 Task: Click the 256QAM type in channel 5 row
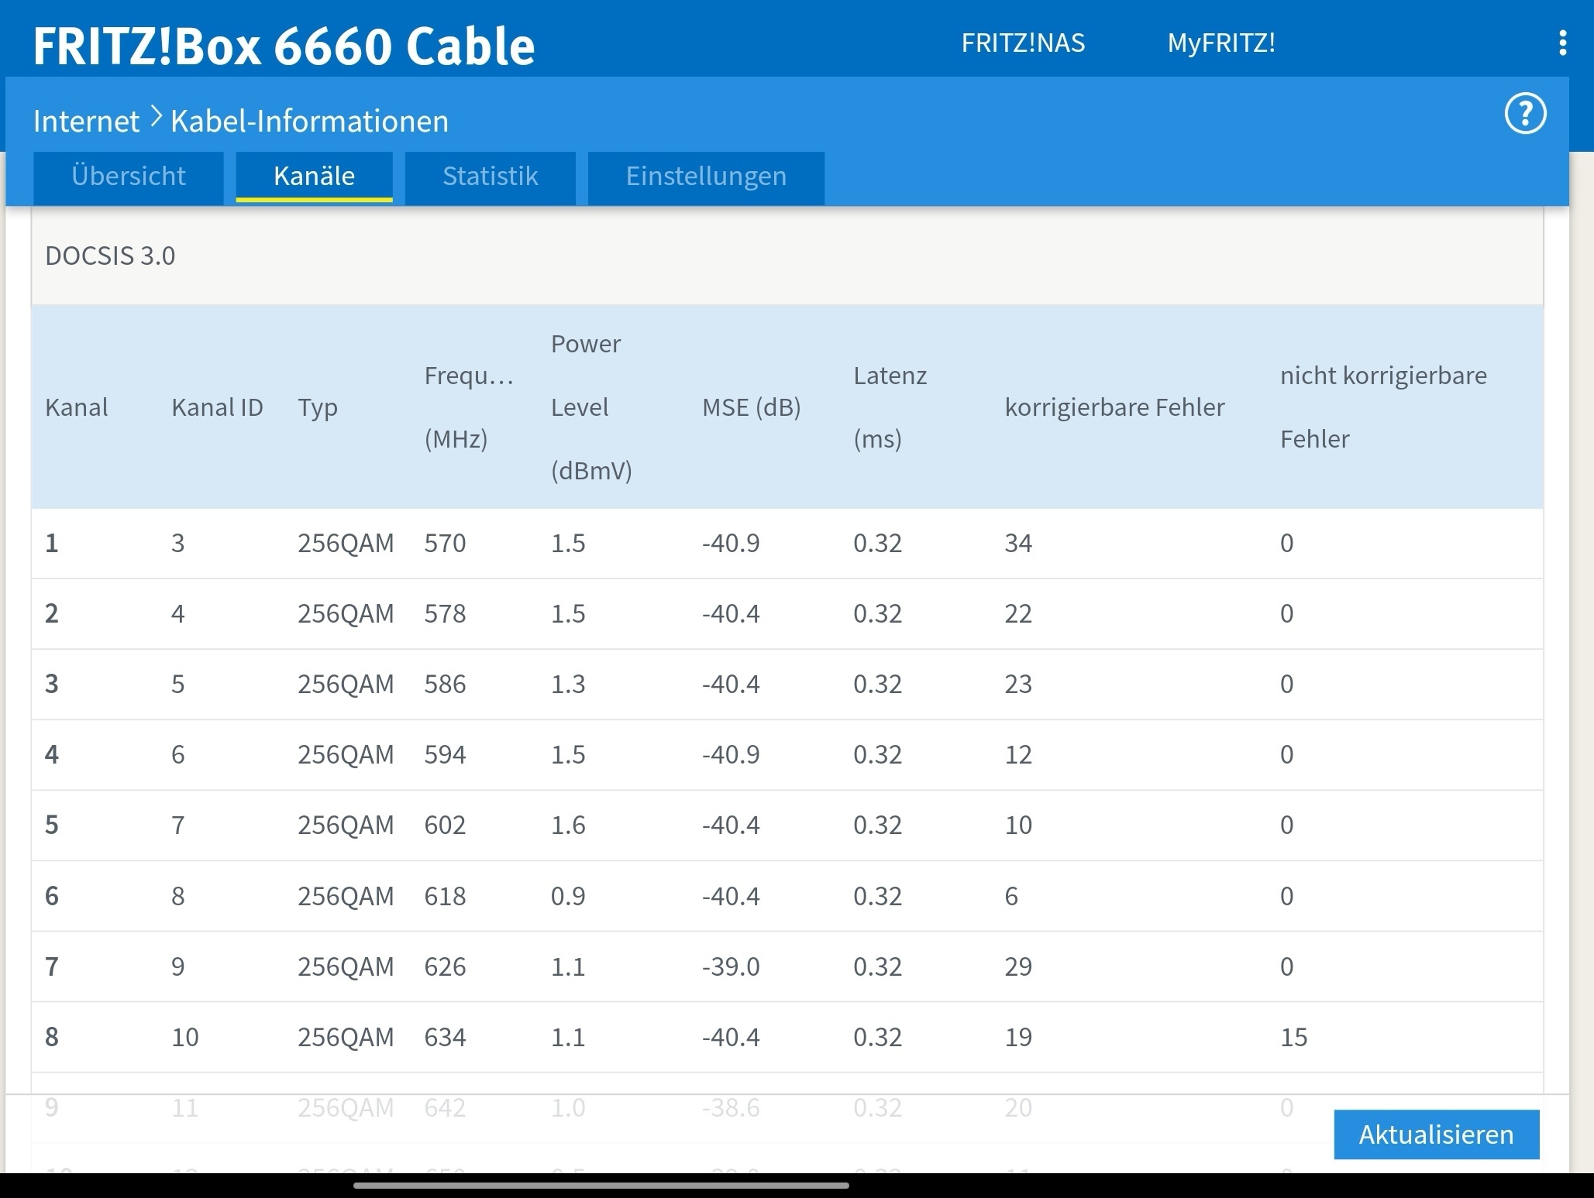tap(346, 826)
